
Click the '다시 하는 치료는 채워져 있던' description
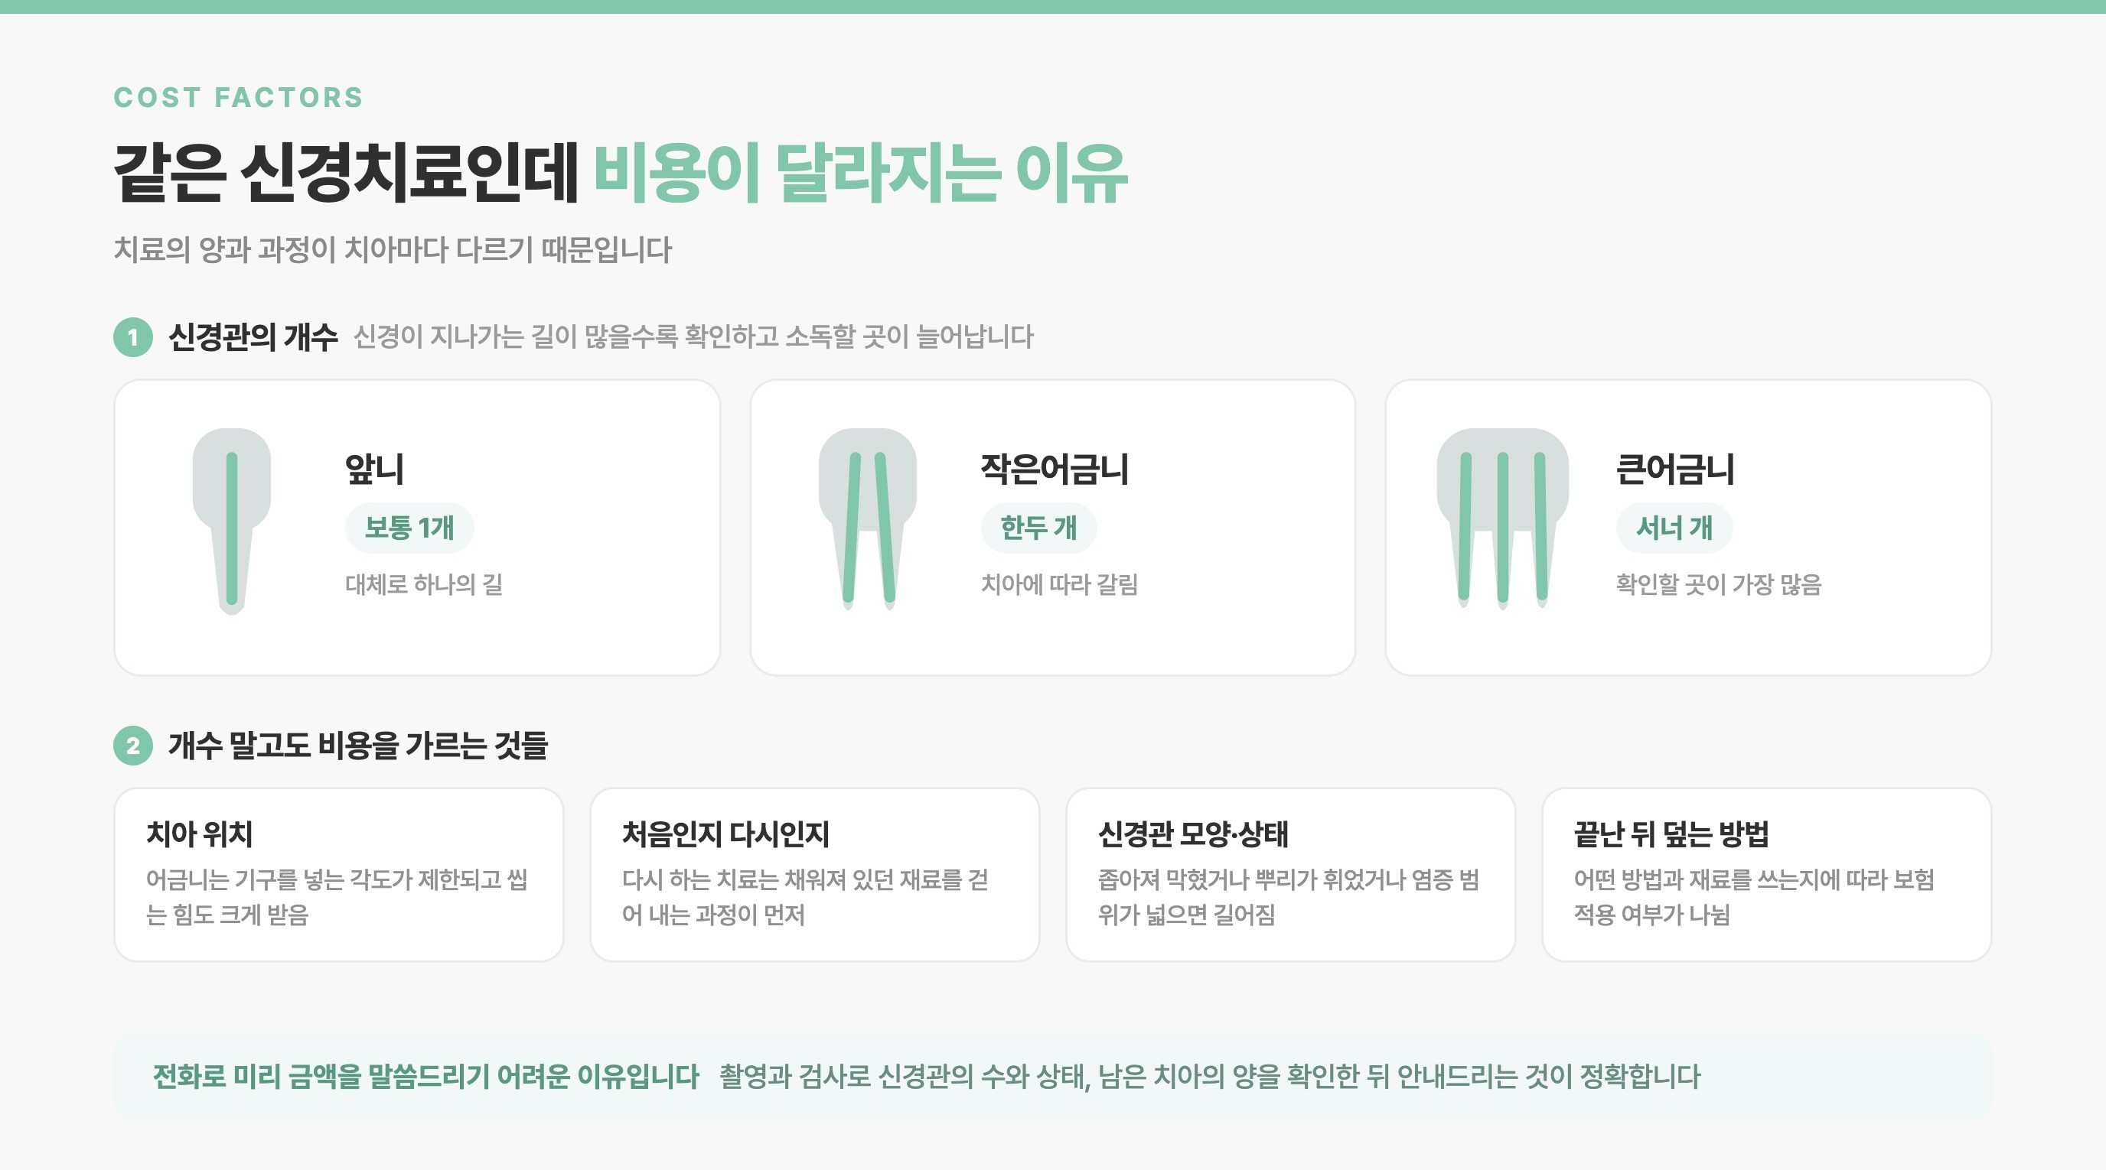coord(805,896)
